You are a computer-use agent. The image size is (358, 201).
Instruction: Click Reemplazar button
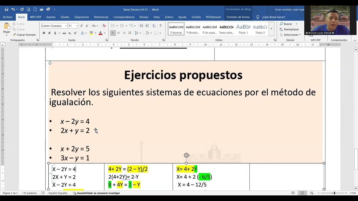(289, 29)
